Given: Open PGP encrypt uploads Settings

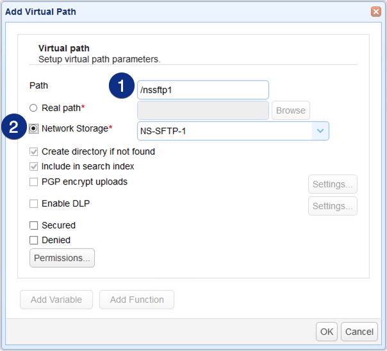Looking at the screenshot, I should pos(333,185).
